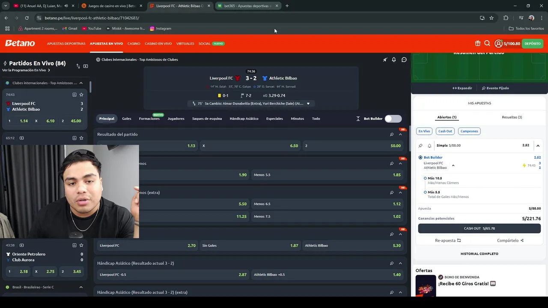Collapse the Resultado del partido market

400,134
